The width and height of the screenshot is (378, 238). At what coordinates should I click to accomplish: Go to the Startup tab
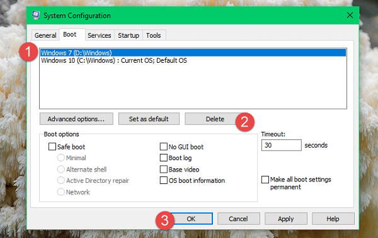129,35
